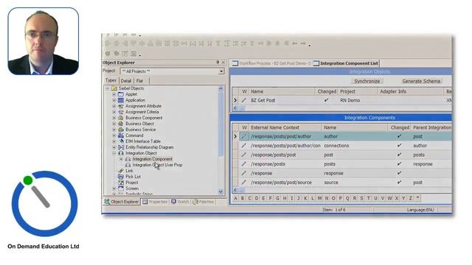Click the toolbar back arrow

(x=295, y=44)
